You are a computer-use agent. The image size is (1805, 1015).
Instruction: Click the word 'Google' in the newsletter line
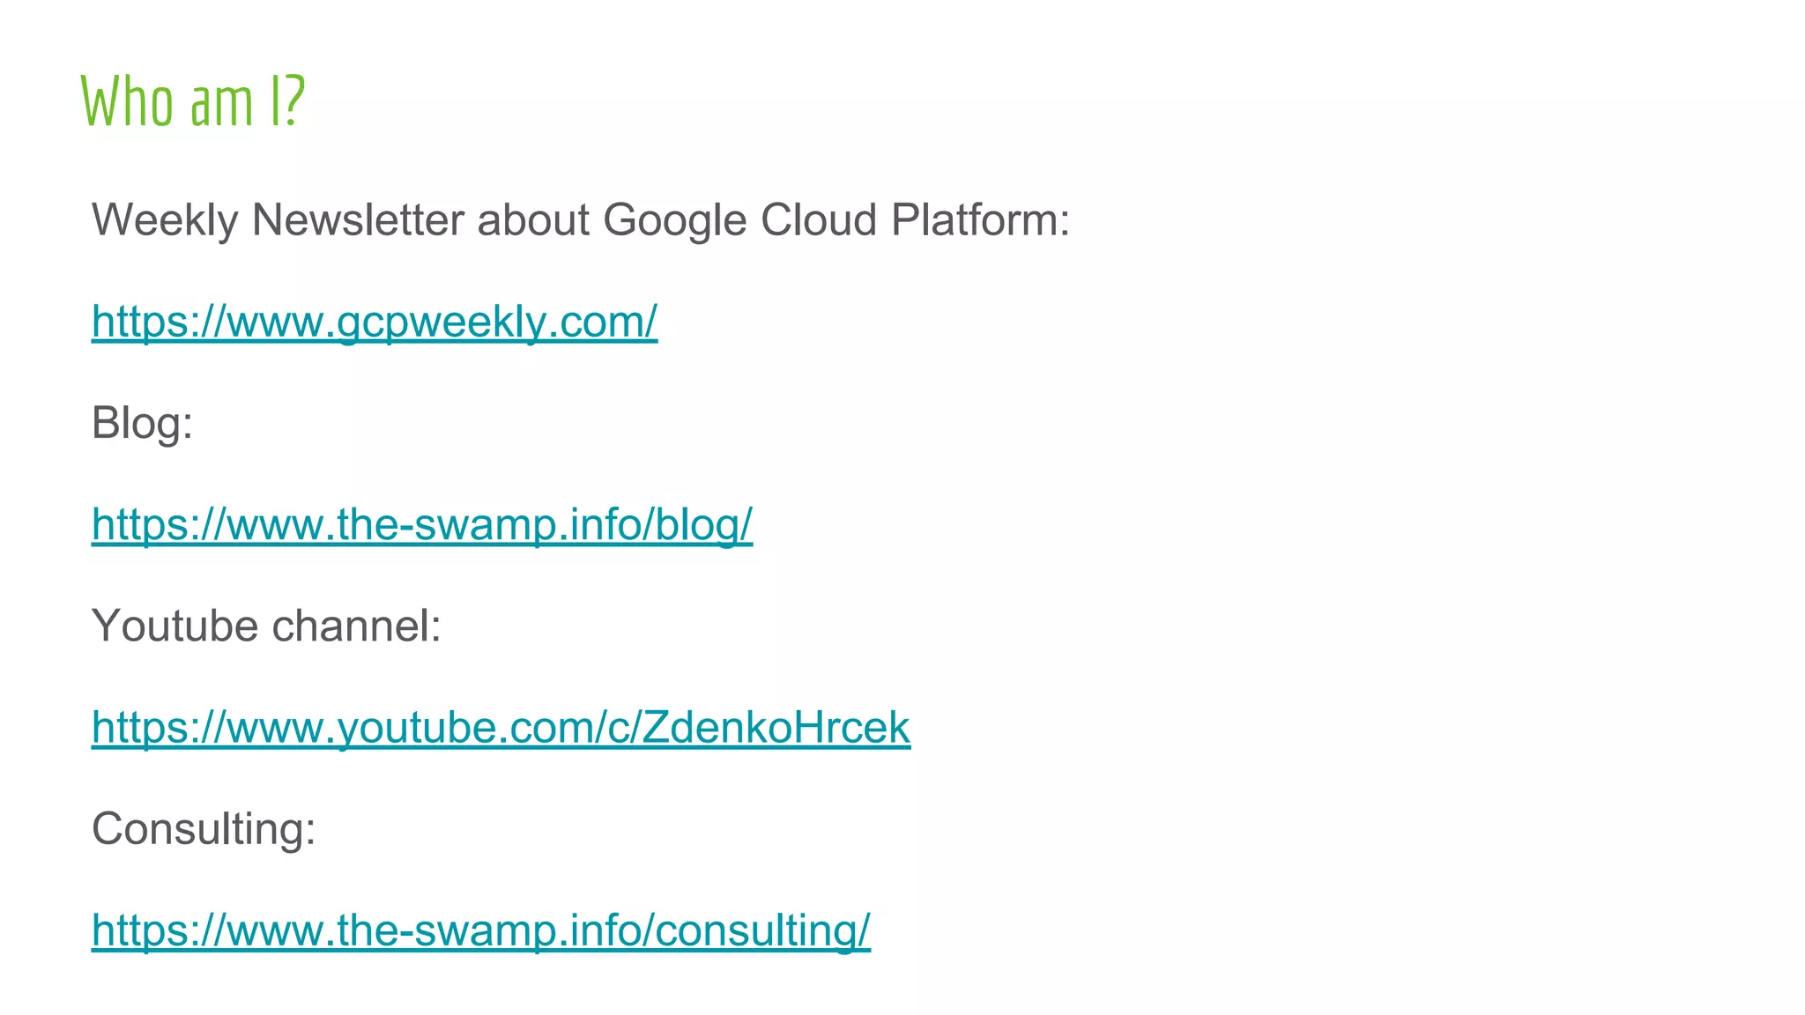click(x=675, y=220)
